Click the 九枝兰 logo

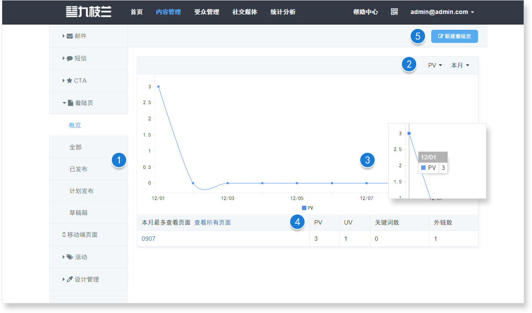coord(89,12)
